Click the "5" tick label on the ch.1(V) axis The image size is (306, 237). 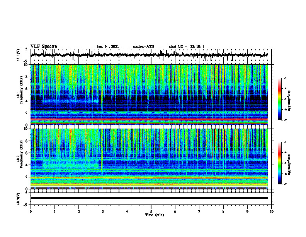tap(27, 50)
